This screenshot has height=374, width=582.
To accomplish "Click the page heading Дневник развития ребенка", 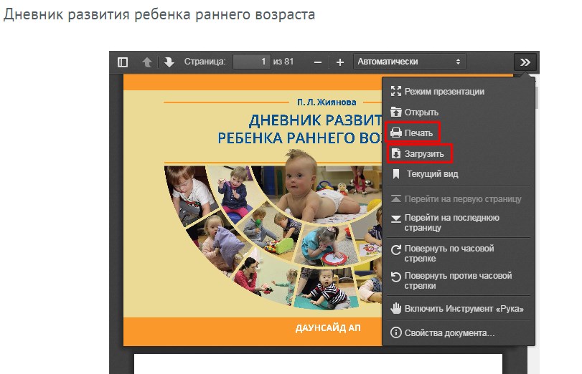I will tap(159, 15).
